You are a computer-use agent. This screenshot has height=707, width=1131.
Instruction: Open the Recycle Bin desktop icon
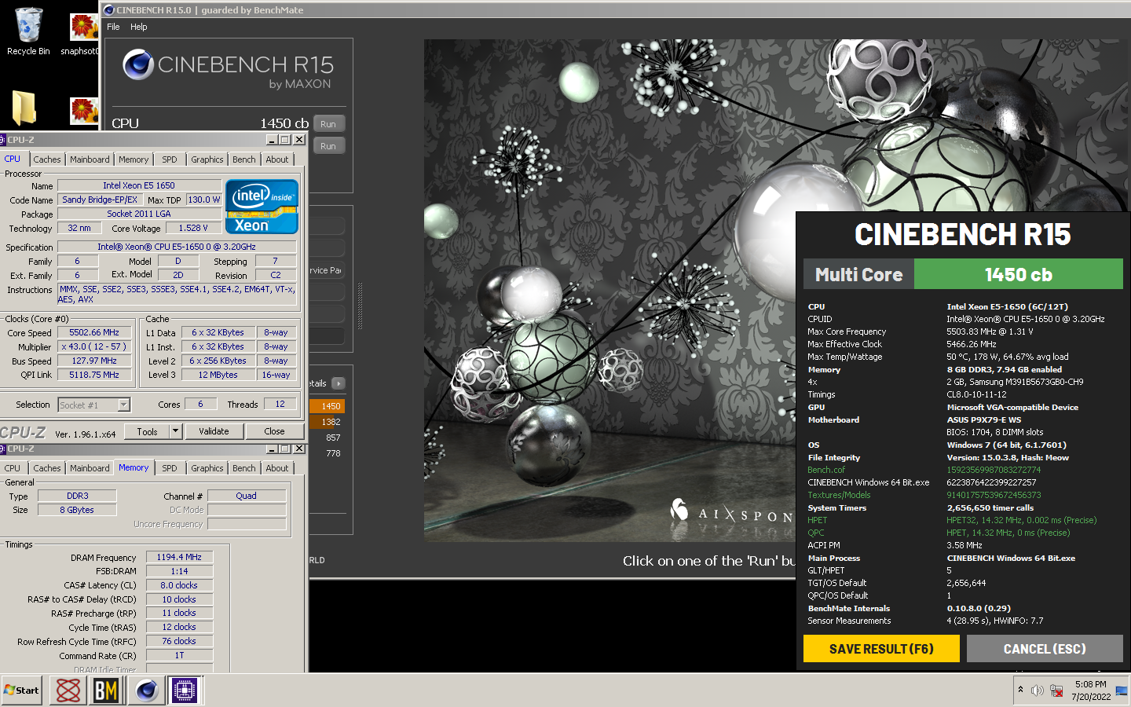(x=28, y=31)
